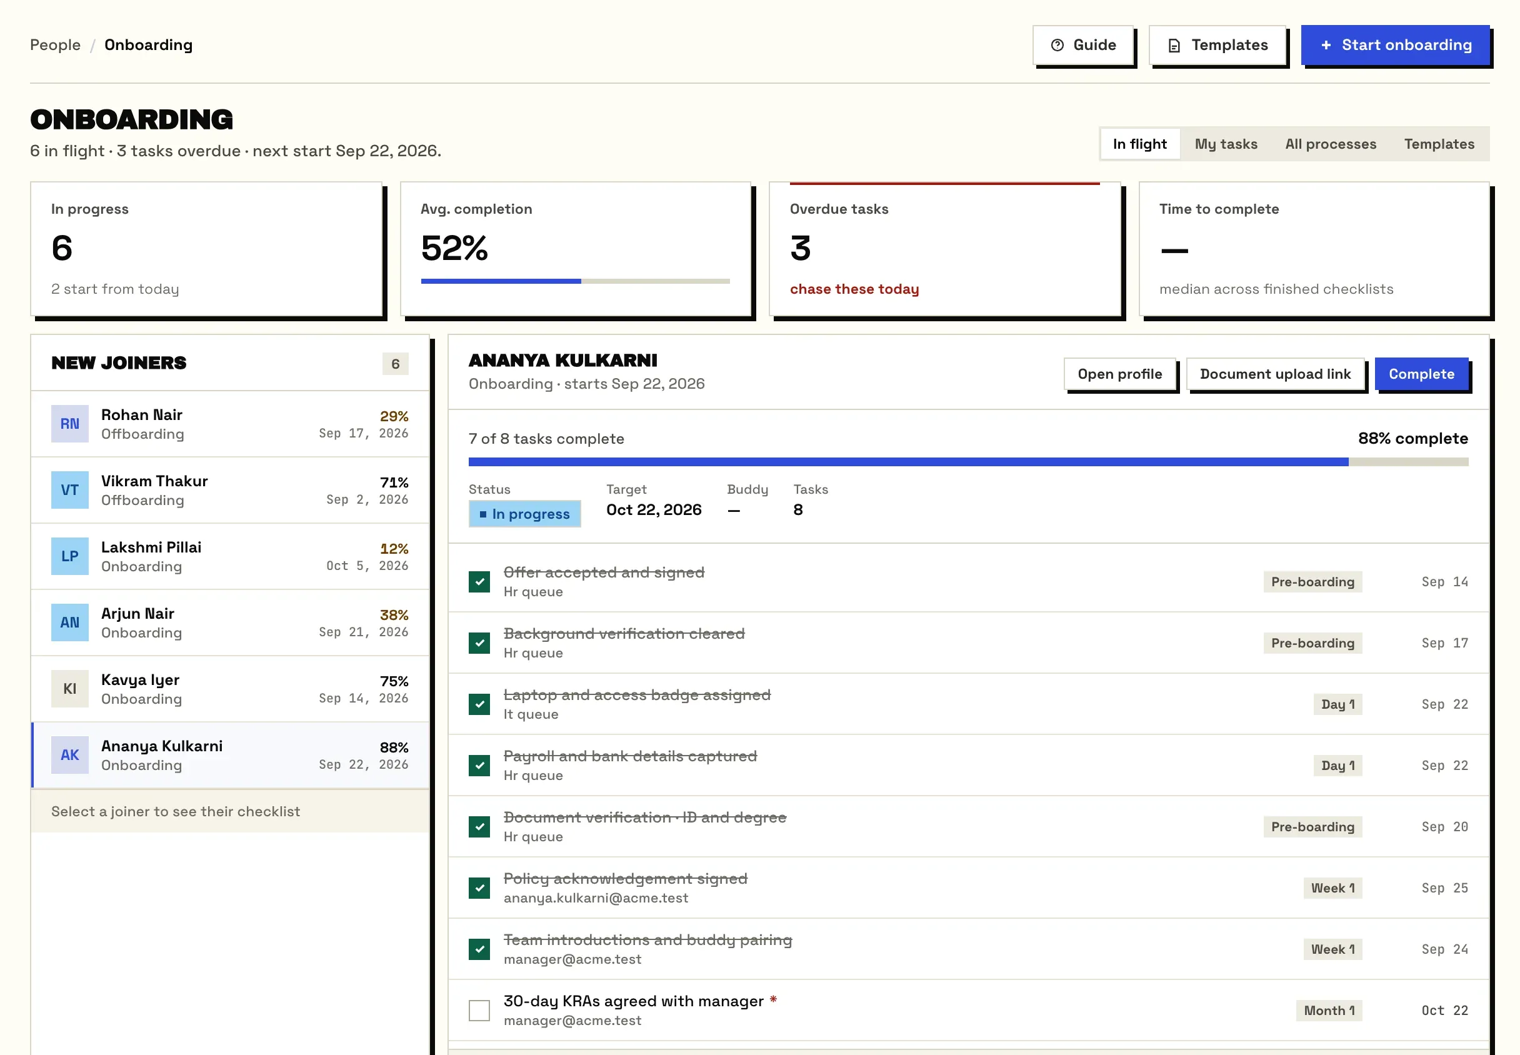Image resolution: width=1520 pixels, height=1055 pixels.
Task: Click the In progress status badge
Action: click(x=524, y=514)
